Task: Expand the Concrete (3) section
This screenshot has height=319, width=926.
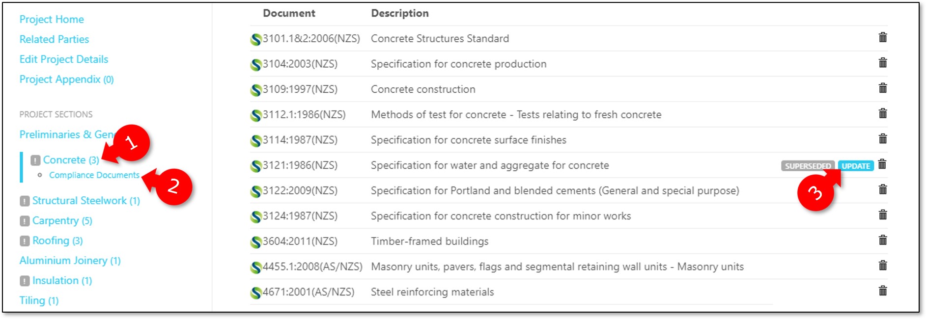Action: tap(71, 160)
